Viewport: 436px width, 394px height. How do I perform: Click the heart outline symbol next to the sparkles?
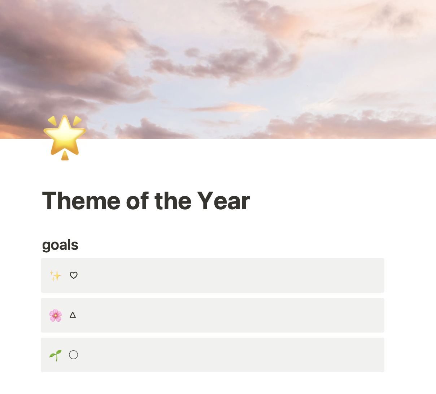pos(74,275)
